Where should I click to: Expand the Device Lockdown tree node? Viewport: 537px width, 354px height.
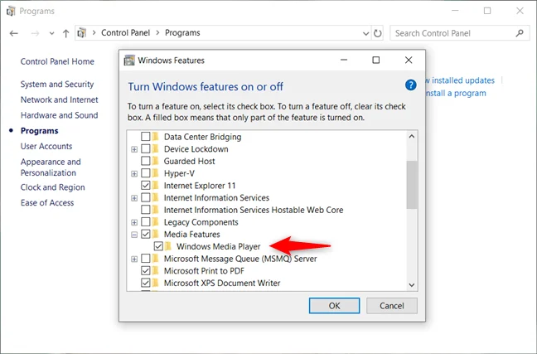pos(134,149)
